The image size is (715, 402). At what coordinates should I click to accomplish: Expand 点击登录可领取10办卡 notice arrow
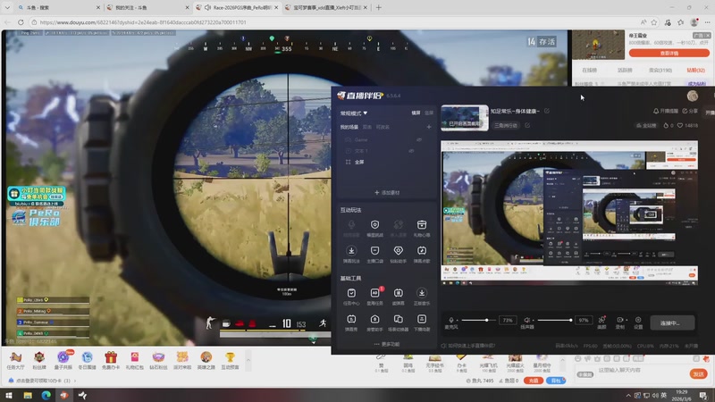[75, 381]
